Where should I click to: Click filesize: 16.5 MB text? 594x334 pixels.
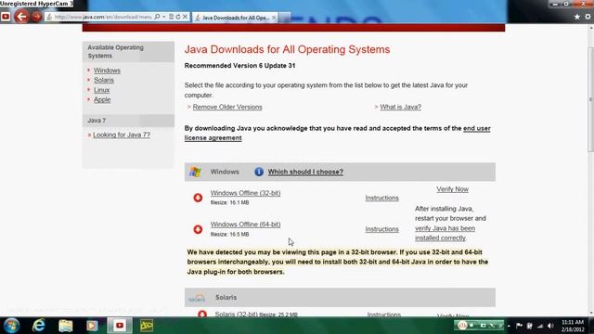[x=229, y=235]
